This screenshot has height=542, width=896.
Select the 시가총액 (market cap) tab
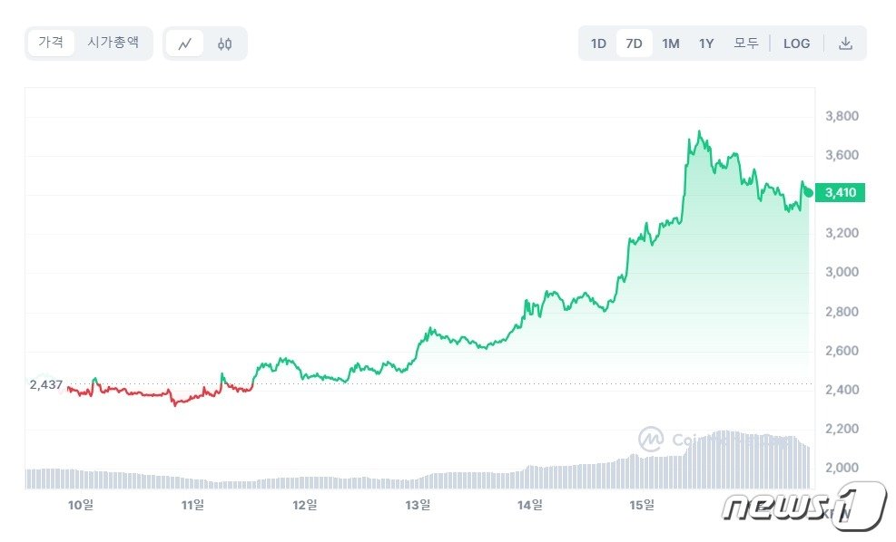tap(113, 43)
